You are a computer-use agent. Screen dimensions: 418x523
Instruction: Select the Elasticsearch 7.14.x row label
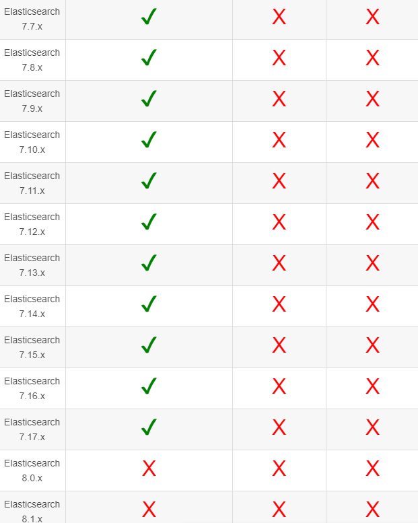pos(32,306)
